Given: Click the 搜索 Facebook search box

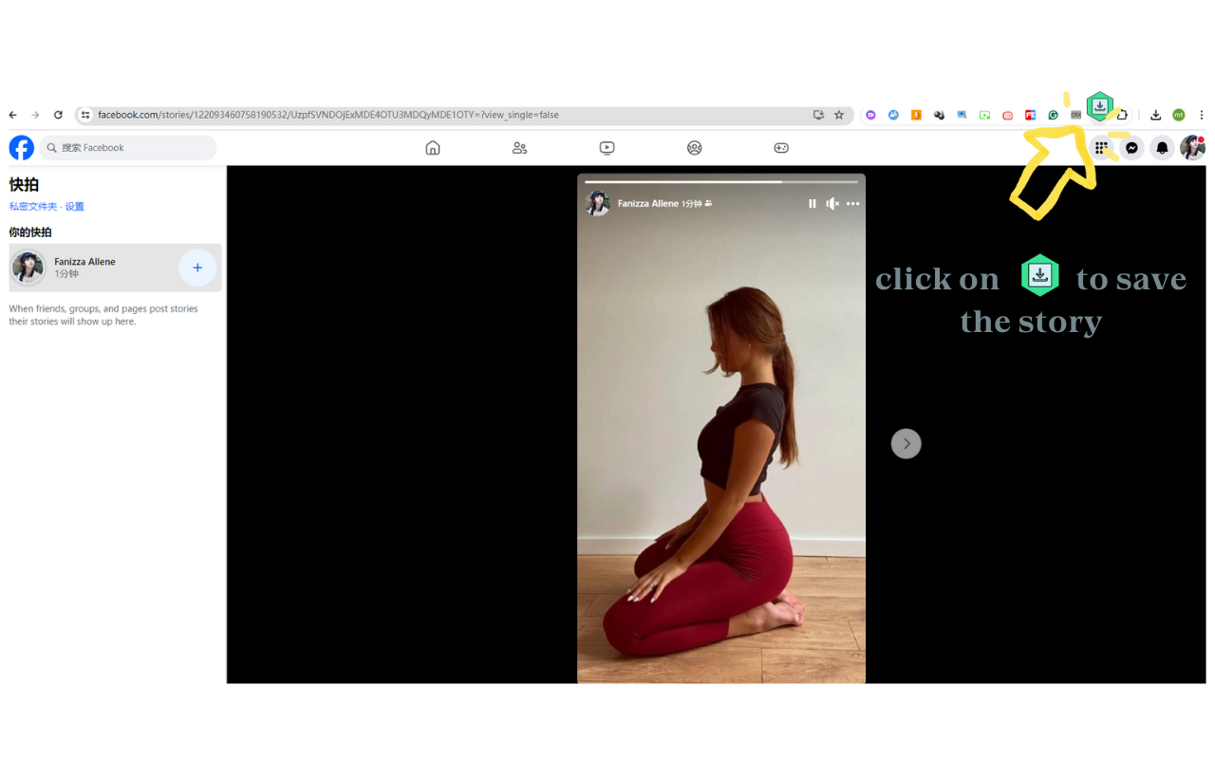Looking at the screenshot, I should pos(128,148).
